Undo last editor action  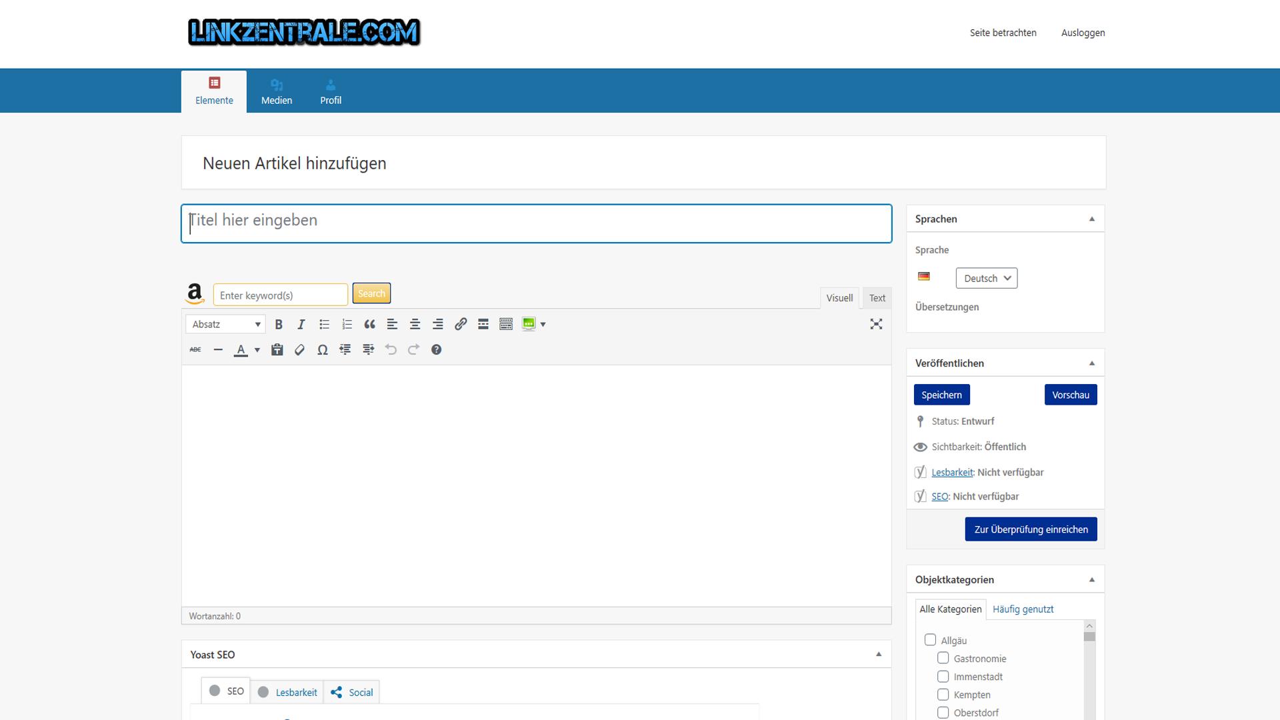[x=391, y=349]
